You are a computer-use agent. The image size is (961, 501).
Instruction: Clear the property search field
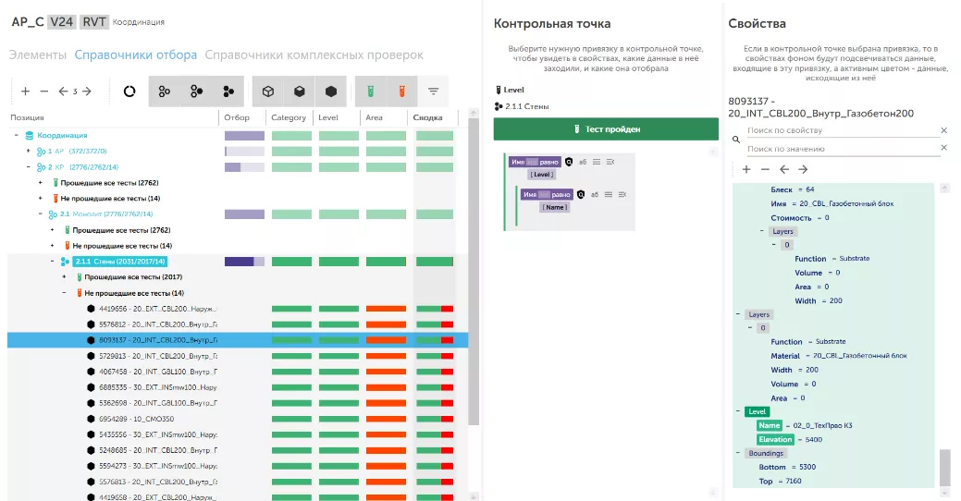(x=943, y=130)
